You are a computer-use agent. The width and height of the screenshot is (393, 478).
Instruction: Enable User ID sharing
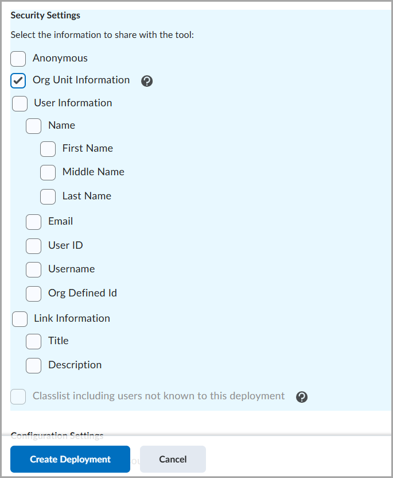[x=33, y=246]
